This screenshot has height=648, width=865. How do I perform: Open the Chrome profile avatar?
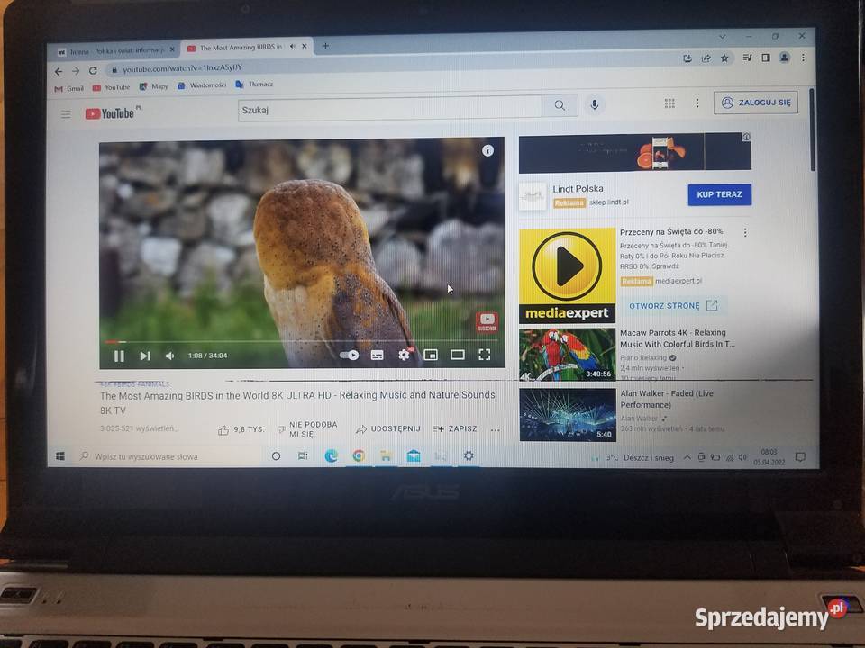784,58
